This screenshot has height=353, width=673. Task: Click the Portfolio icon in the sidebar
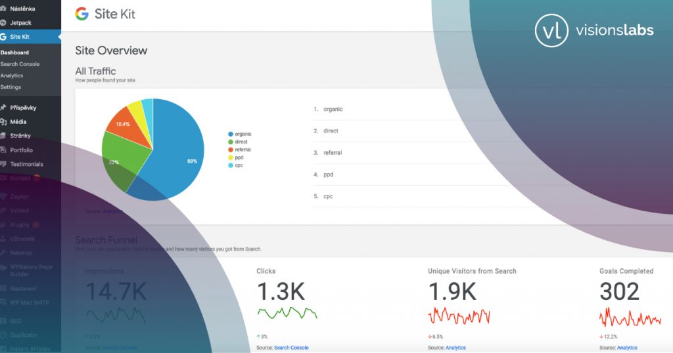coord(4,150)
